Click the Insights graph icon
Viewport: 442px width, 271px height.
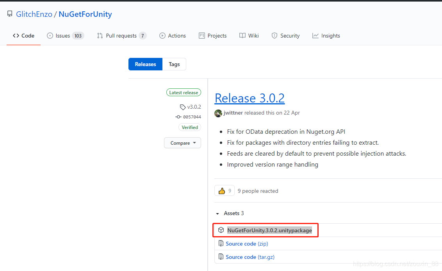coord(315,36)
